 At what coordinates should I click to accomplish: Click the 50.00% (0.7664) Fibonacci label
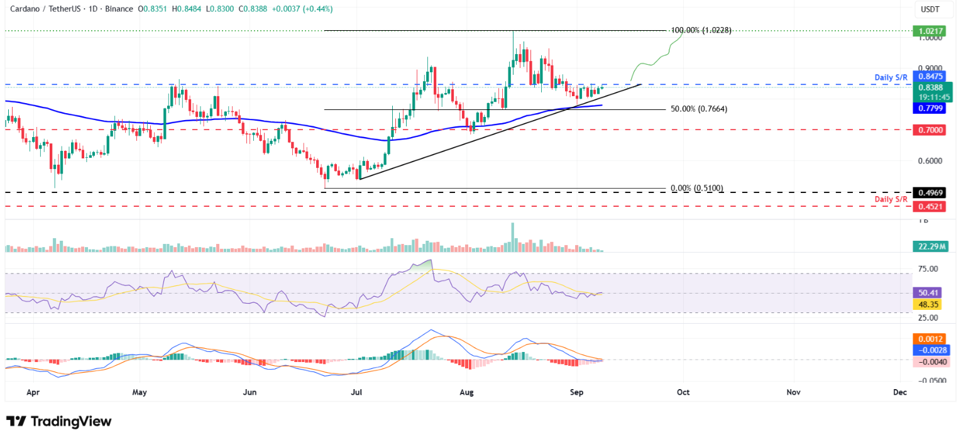click(698, 109)
